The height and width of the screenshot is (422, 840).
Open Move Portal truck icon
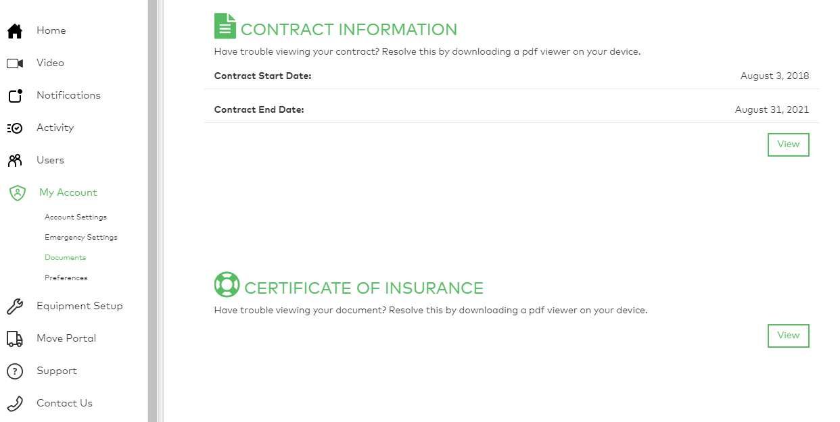click(15, 339)
